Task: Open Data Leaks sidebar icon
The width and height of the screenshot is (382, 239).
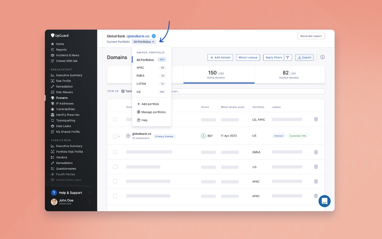Action: coord(53,126)
